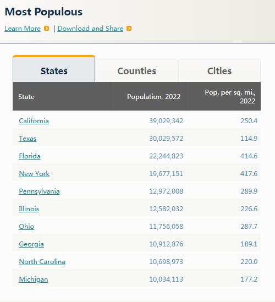Click the State column header
This screenshot has height=302, width=275.
tap(62, 96)
